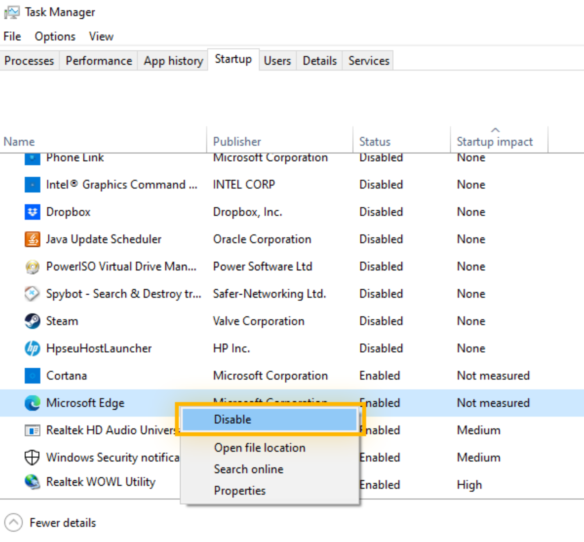The width and height of the screenshot is (584, 542).
Task: Click the Fewer details label
Action: 63,523
